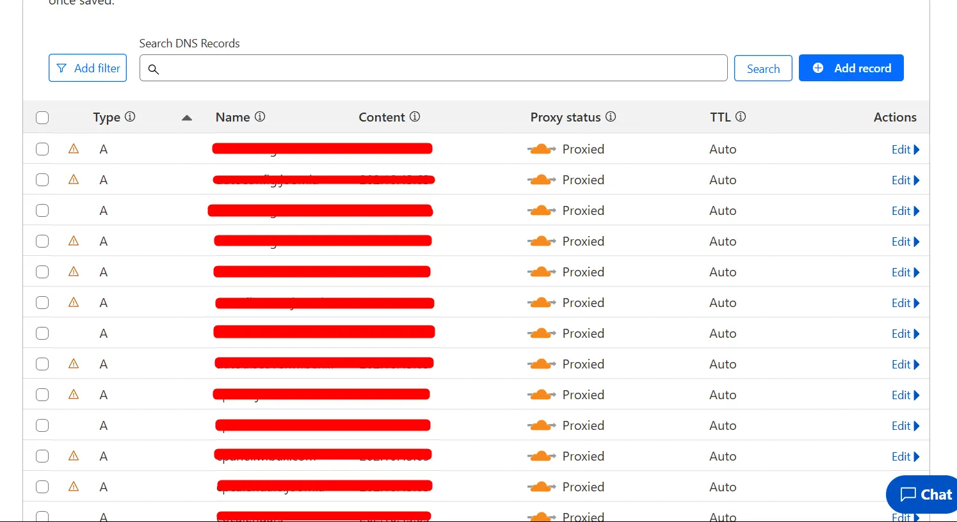Screen dimensions: 957x522
Task: Open Edit for the fourth DNS record
Action: point(905,242)
